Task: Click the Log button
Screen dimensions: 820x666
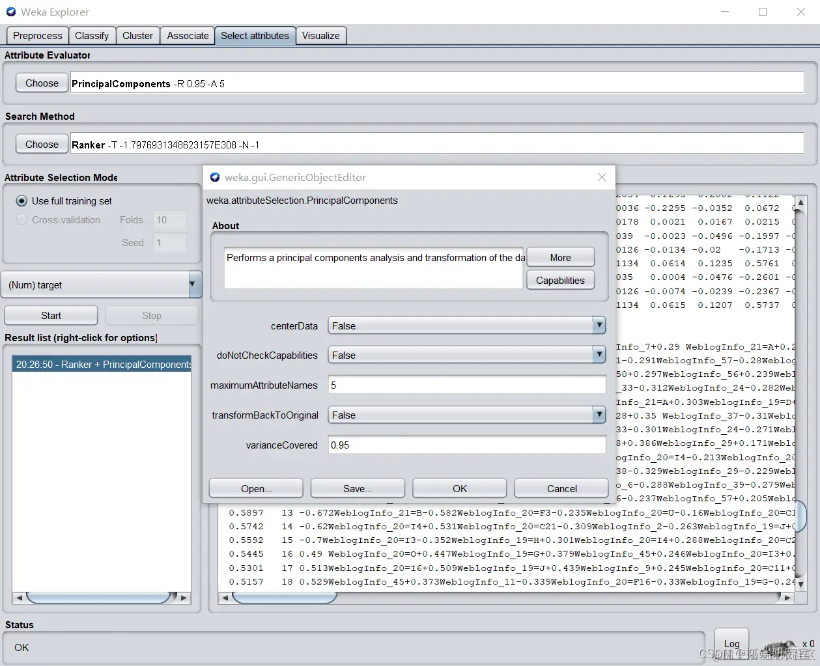Action: coord(732,644)
